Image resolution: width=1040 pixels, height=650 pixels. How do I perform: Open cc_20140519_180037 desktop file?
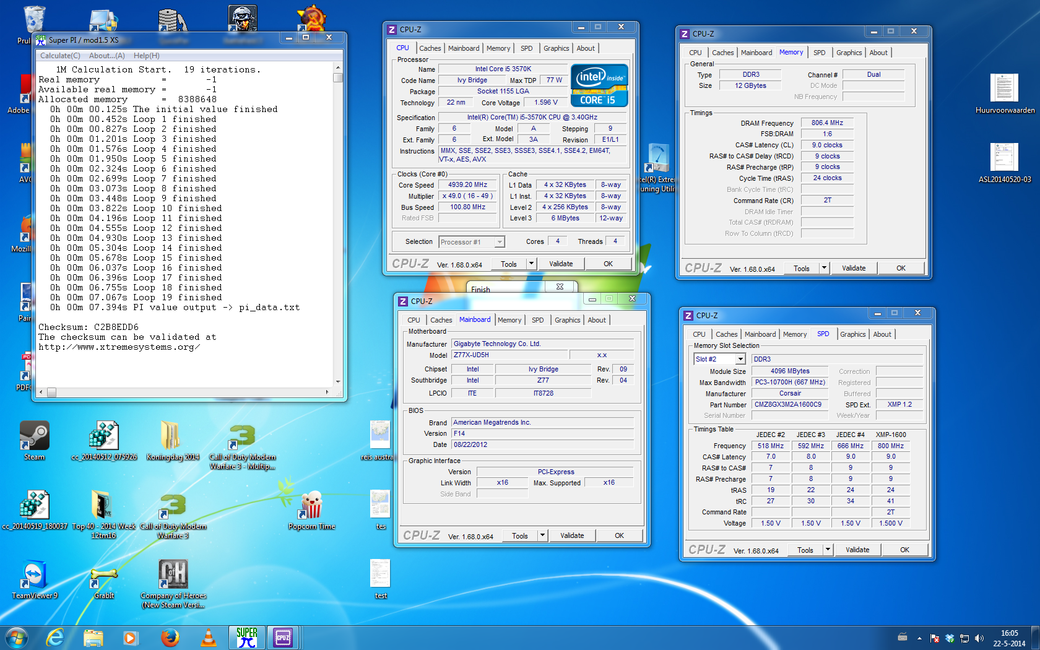[34, 510]
